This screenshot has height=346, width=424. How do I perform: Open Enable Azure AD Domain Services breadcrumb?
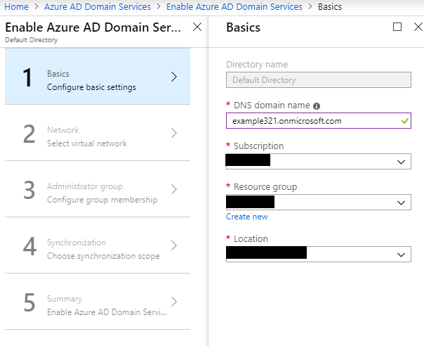pos(234,6)
